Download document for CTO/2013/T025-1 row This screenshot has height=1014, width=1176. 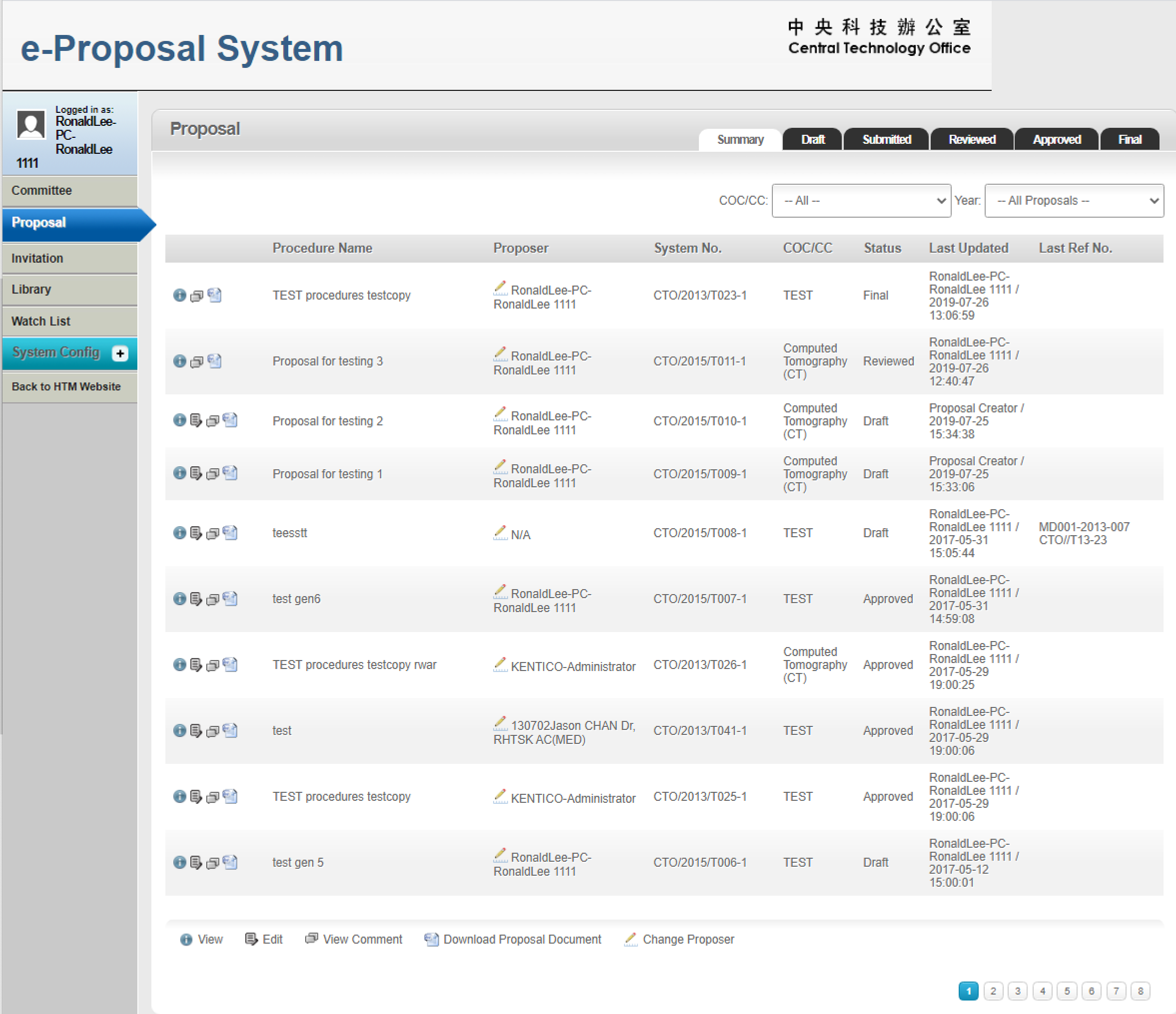pos(230,796)
